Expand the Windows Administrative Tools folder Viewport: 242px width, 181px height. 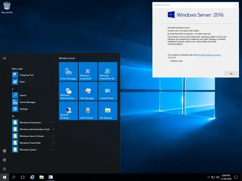[x=33, y=129]
